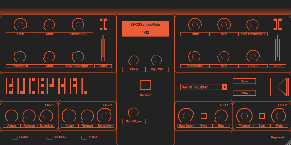
Task: Click the Registered status text
Action: click(x=277, y=137)
